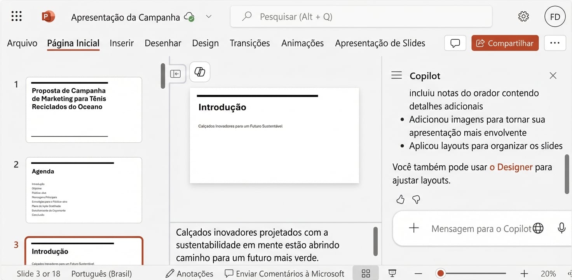
Task: Open "o Designer" link in the Copilot panel
Action: (x=511, y=167)
